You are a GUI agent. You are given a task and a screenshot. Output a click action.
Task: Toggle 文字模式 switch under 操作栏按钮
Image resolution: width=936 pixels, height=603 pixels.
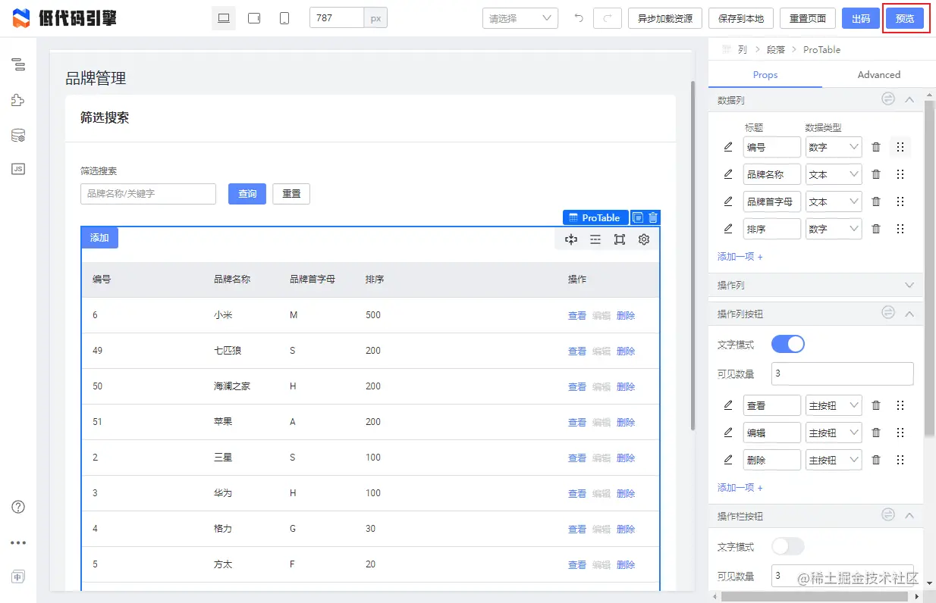pyautogui.click(x=787, y=546)
